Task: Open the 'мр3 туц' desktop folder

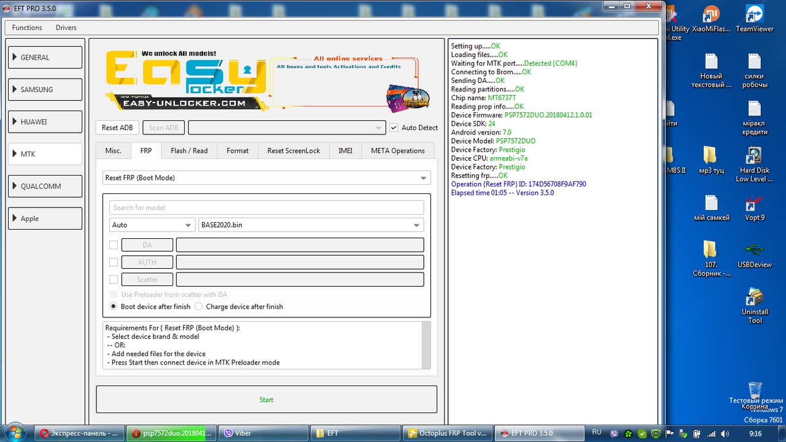Action: coord(710,160)
